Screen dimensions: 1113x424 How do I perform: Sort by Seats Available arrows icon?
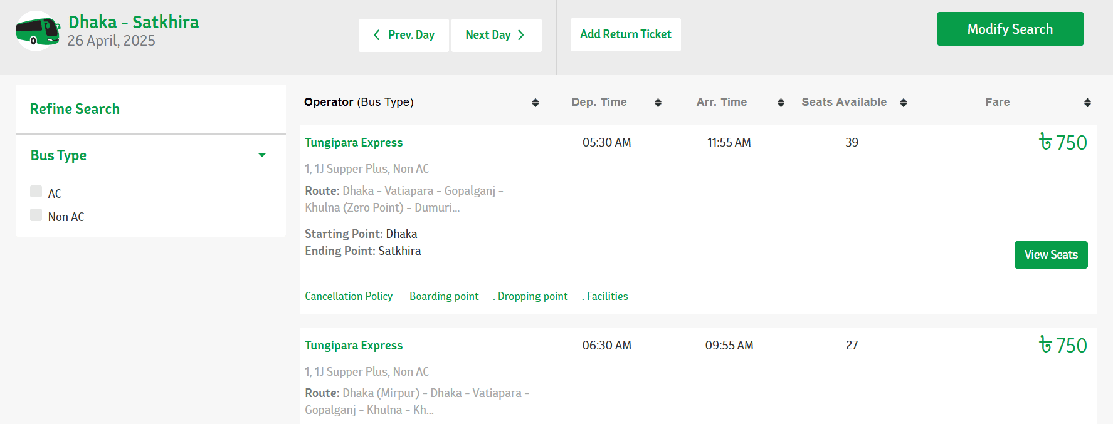click(x=904, y=103)
